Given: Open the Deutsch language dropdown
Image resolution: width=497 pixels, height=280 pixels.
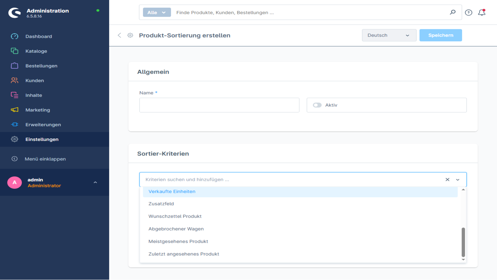Looking at the screenshot, I should [389, 35].
